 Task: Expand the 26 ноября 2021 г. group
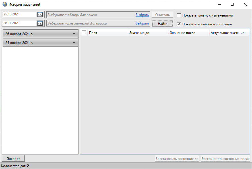point(74,34)
